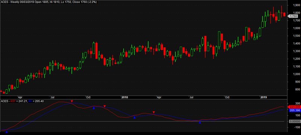Screen dimensions: 301x135
Task: Click the first Apr label before 2018
Action: coord(20,97)
